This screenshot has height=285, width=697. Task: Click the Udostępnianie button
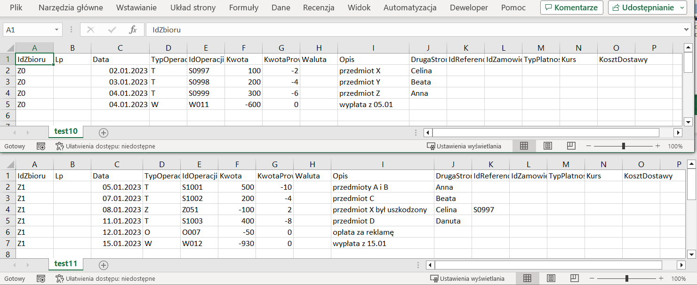pos(648,8)
